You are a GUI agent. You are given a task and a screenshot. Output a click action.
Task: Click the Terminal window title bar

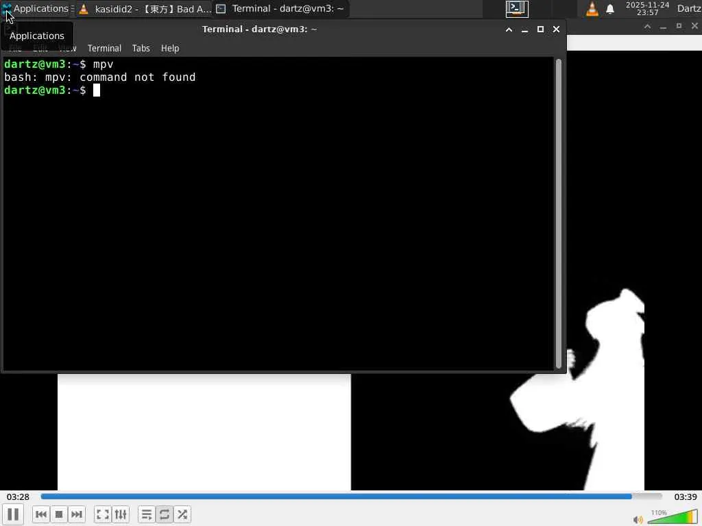tap(259, 29)
